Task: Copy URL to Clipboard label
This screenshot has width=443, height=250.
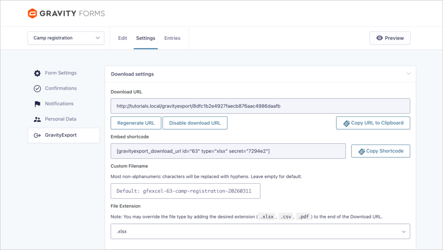Action: click(377, 123)
